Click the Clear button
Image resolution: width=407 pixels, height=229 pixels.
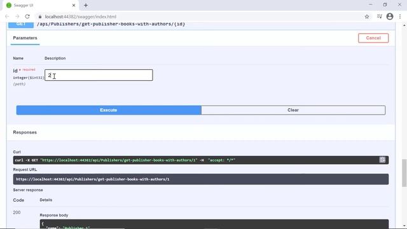pos(293,110)
